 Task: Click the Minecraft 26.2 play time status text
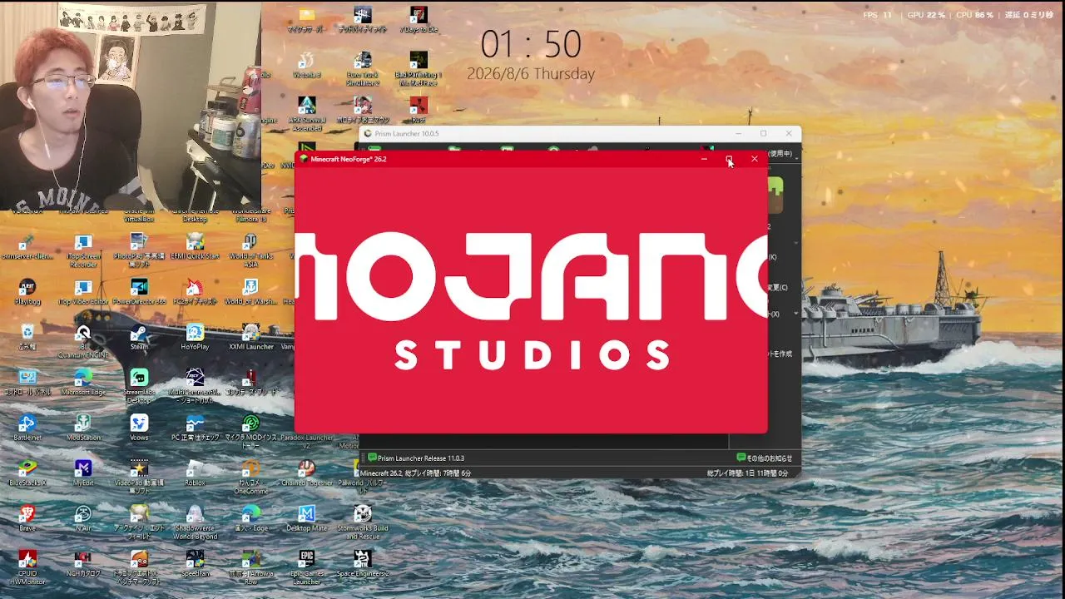pyautogui.click(x=415, y=473)
